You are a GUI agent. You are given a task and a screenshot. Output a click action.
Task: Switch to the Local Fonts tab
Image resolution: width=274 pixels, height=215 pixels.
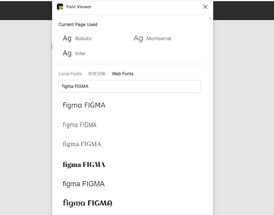click(x=70, y=74)
